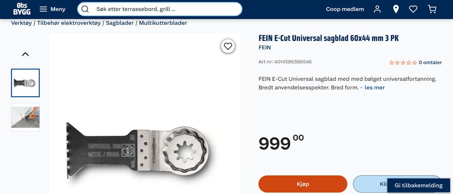Go to Tilbehør elektroverktøy breadcrumb
Screen dimensions: 453x194
(x=69, y=23)
